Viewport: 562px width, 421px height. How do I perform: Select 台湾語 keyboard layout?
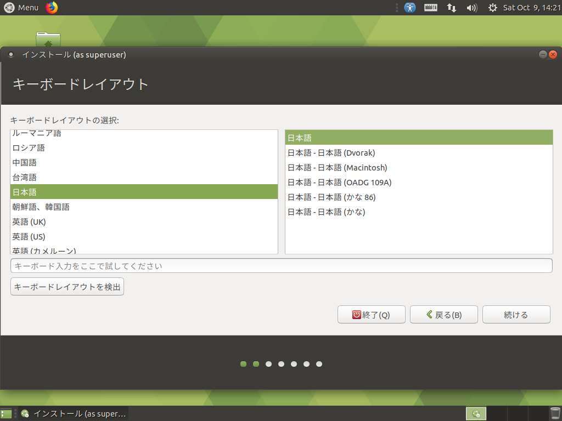coord(144,177)
